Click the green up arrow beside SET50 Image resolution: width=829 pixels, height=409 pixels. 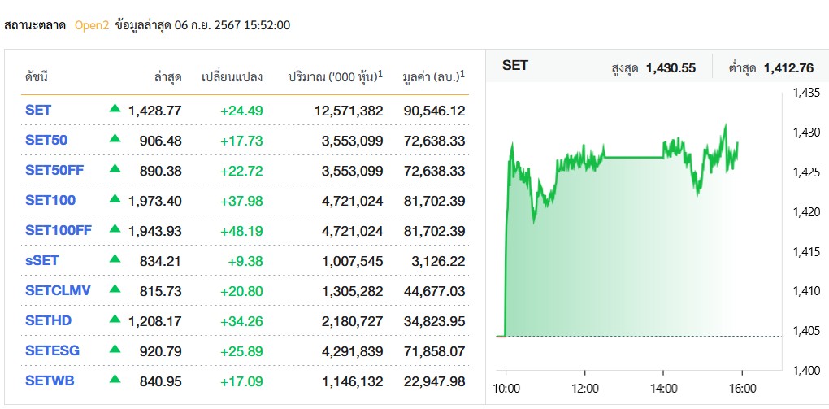(x=115, y=138)
